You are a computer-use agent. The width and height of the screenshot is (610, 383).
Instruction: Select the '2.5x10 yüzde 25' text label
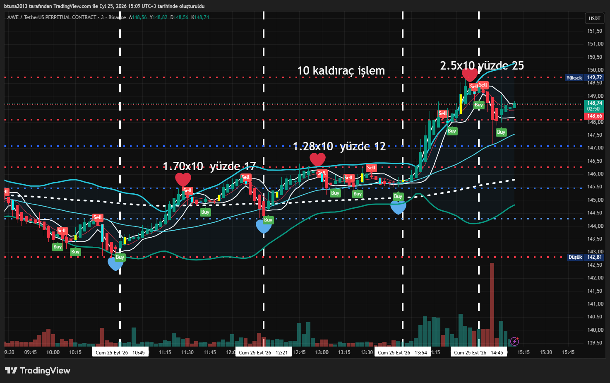(x=482, y=65)
